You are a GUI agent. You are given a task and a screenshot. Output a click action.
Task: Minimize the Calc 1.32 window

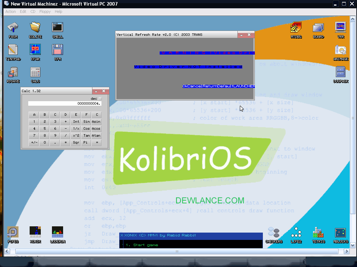tap(96, 91)
